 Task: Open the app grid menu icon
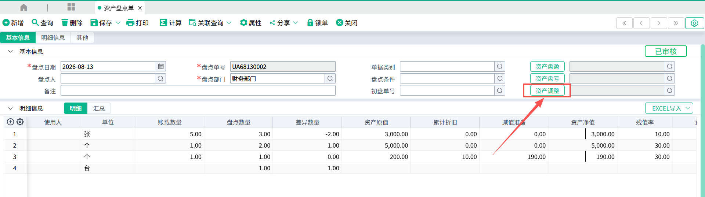click(x=71, y=7)
